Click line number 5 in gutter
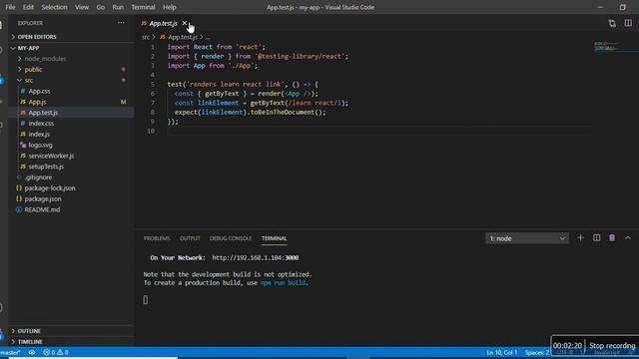Image resolution: width=639 pixels, height=359 pixels. [x=153, y=84]
